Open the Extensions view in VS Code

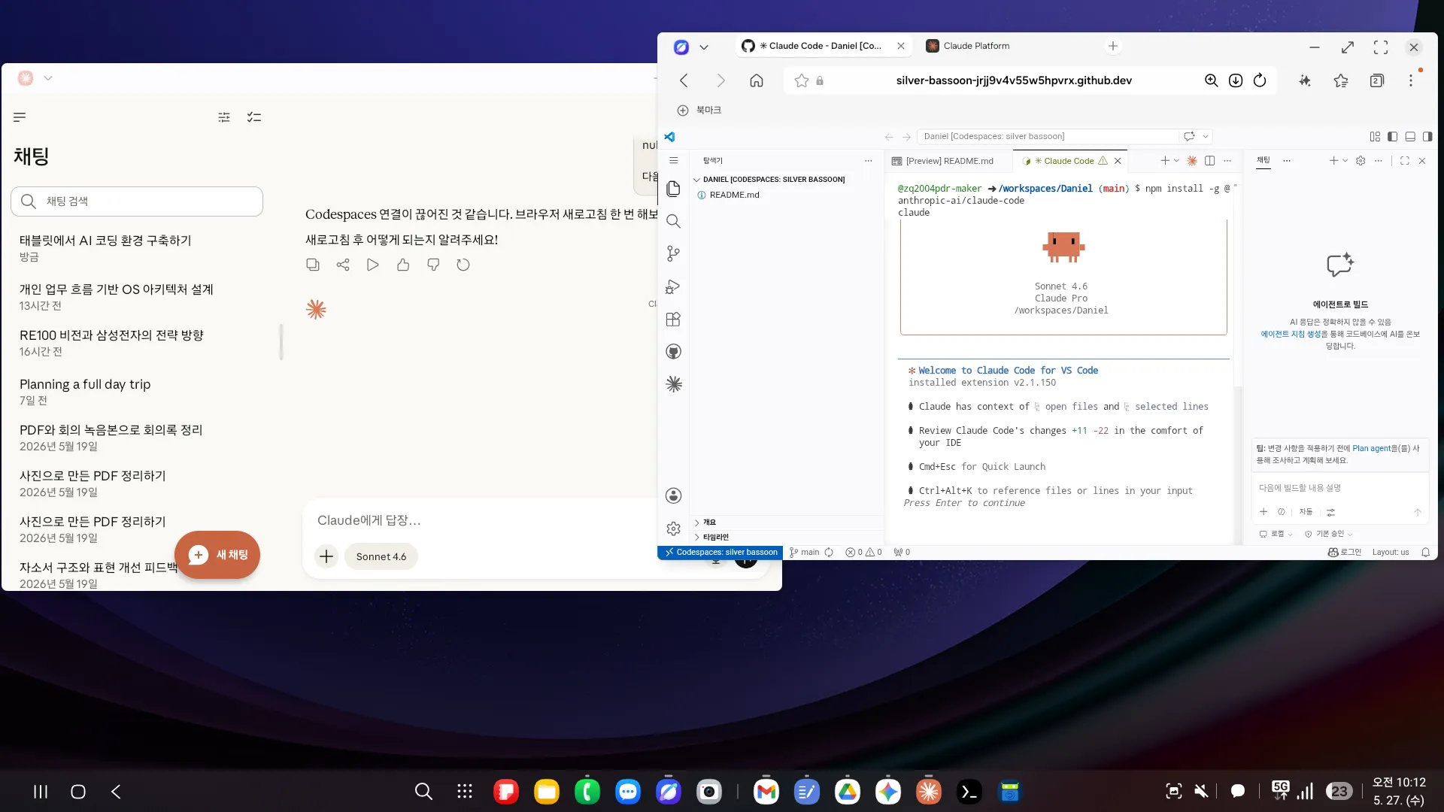point(673,319)
